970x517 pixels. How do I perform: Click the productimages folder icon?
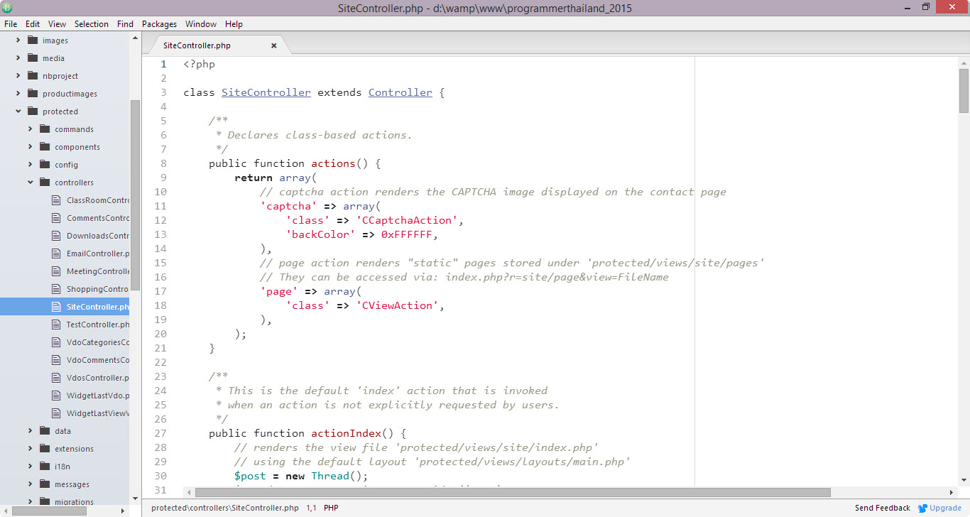(x=32, y=94)
